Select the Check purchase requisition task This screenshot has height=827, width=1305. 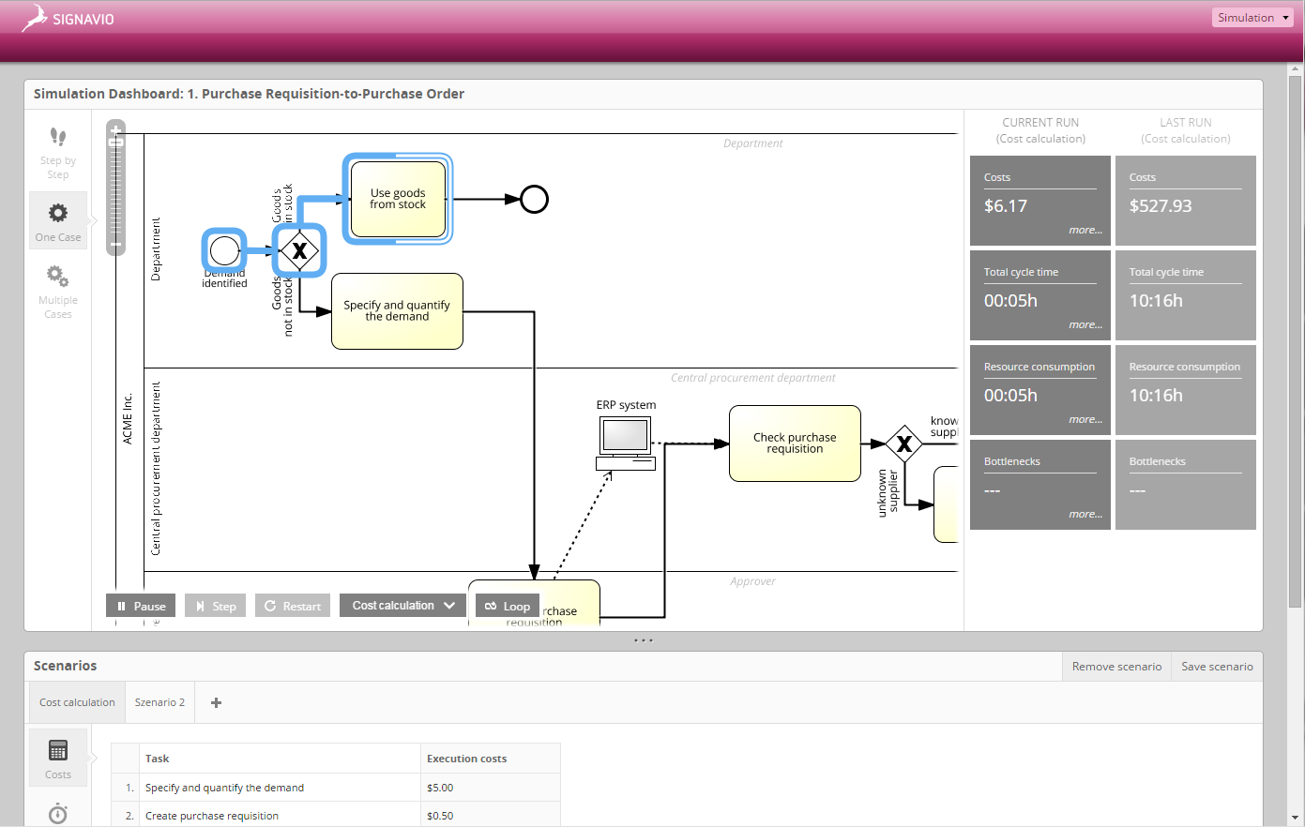click(795, 444)
